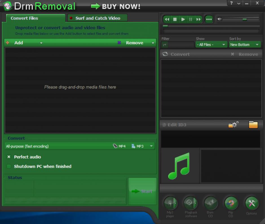Select the MP3 output format icon

click(x=137, y=146)
